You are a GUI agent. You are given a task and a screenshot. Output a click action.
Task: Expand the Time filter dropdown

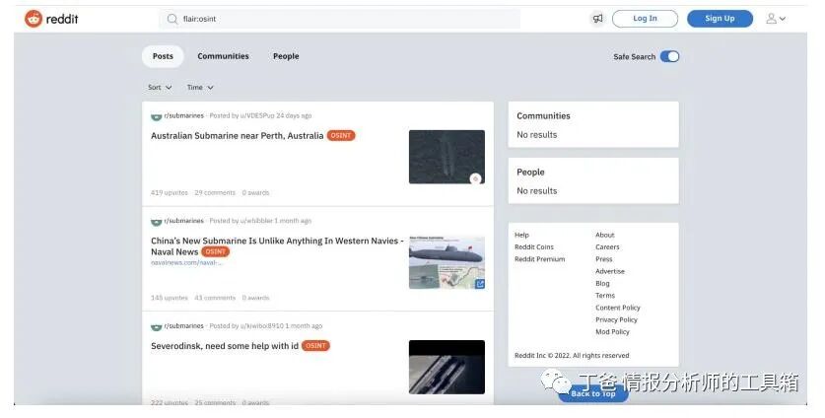(x=200, y=88)
